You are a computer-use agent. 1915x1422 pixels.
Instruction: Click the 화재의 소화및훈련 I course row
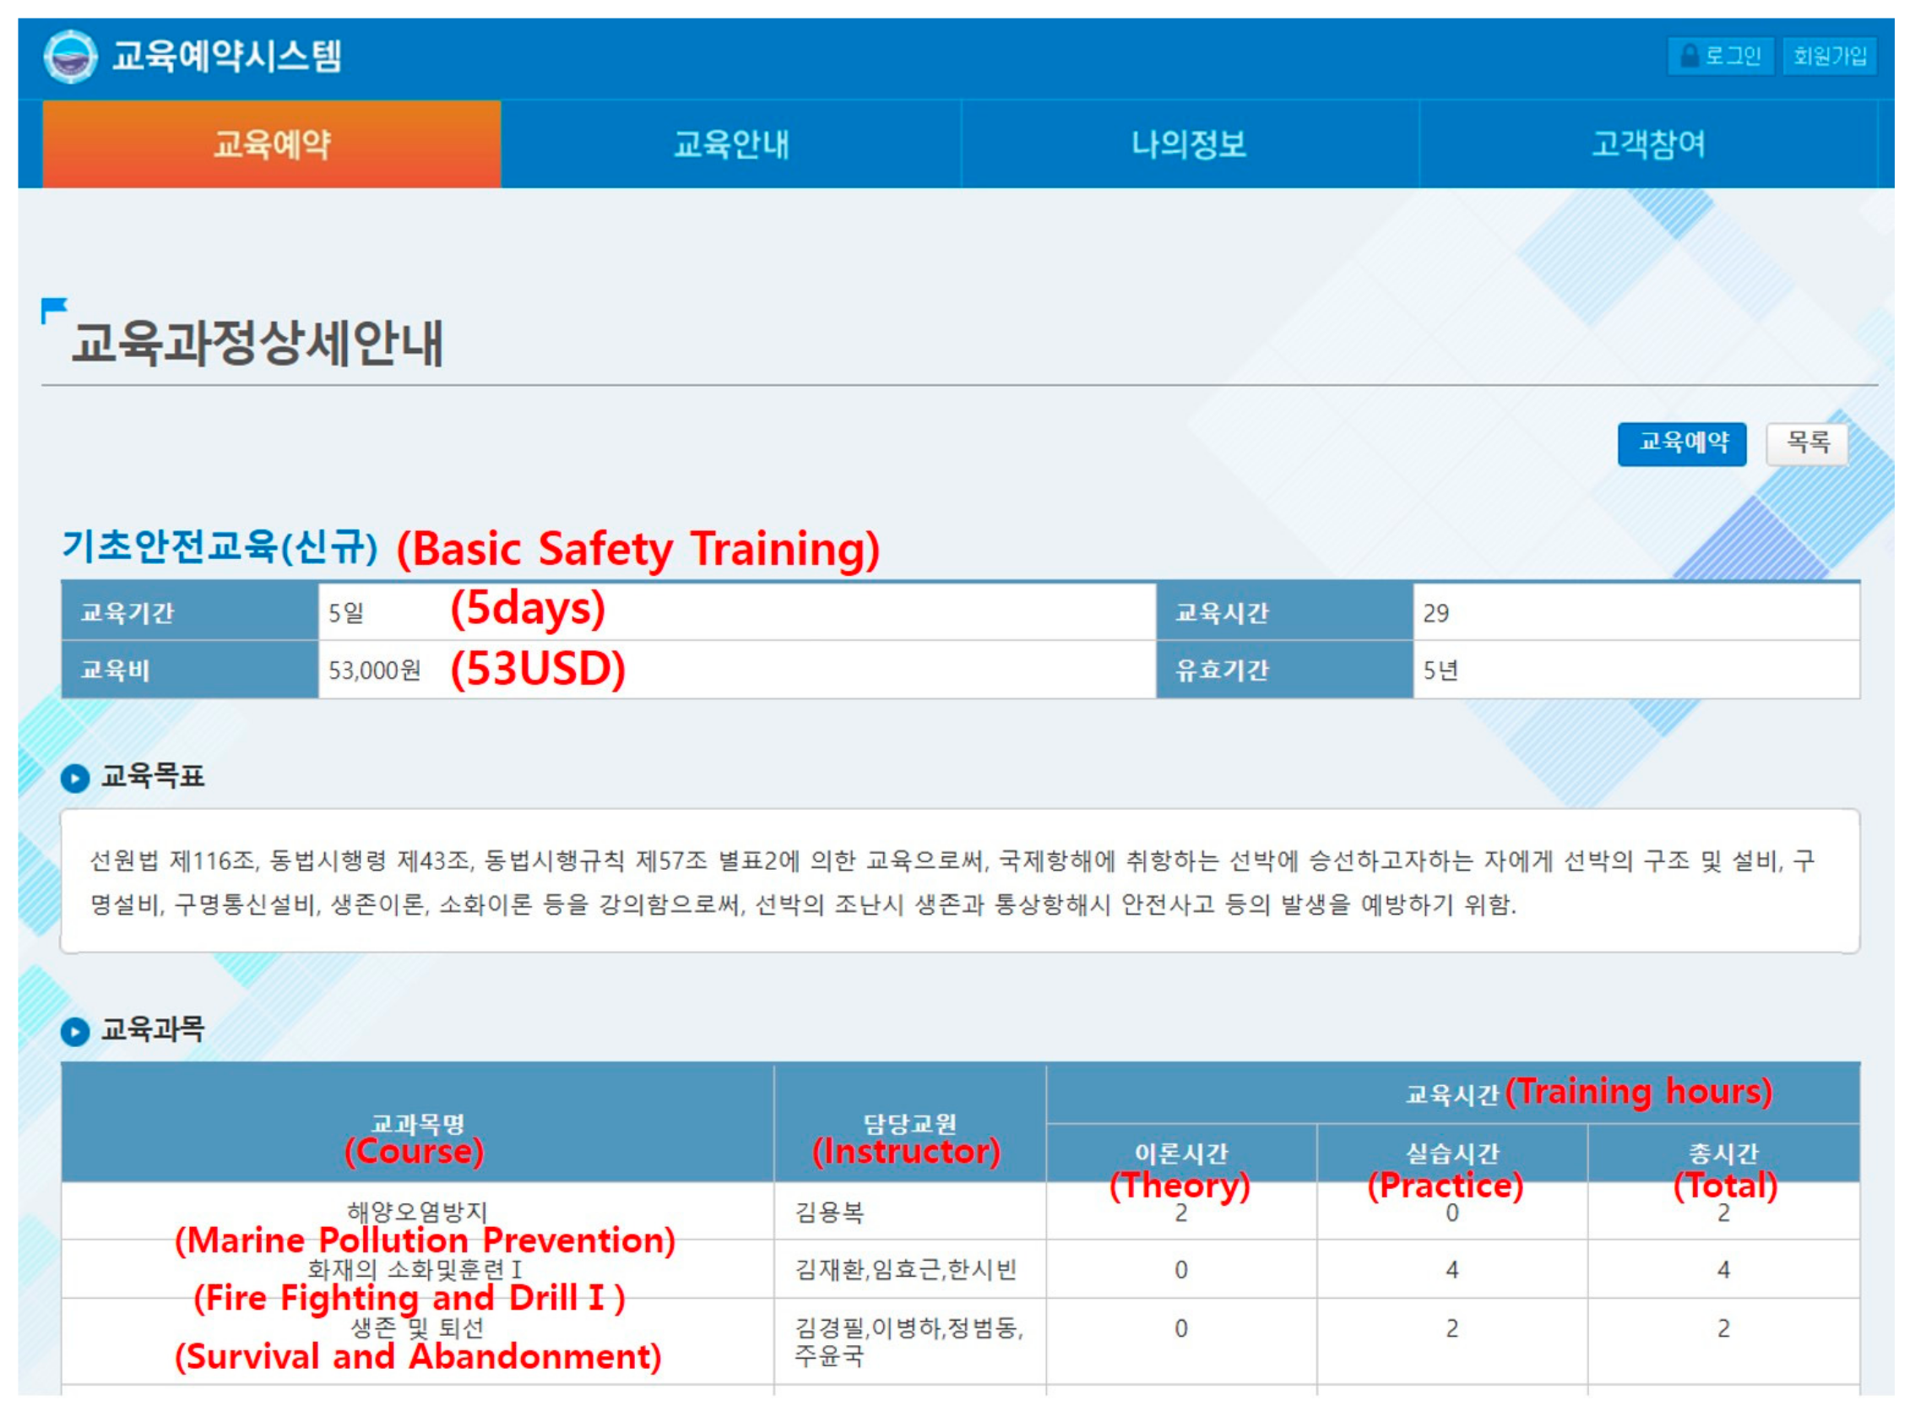click(415, 1269)
